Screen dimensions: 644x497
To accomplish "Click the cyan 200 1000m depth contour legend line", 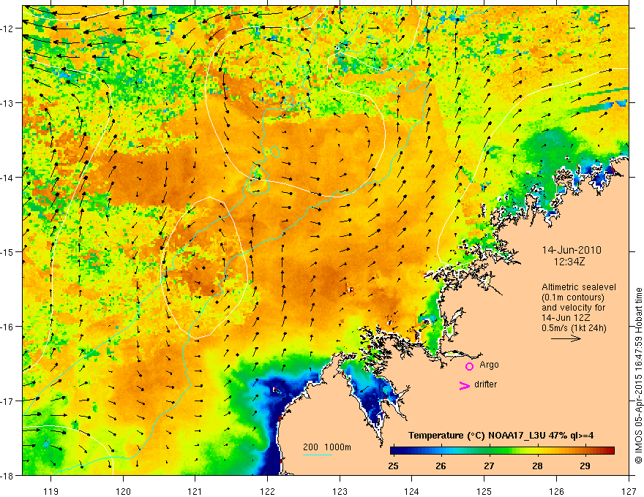I will click(x=318, y=455).
